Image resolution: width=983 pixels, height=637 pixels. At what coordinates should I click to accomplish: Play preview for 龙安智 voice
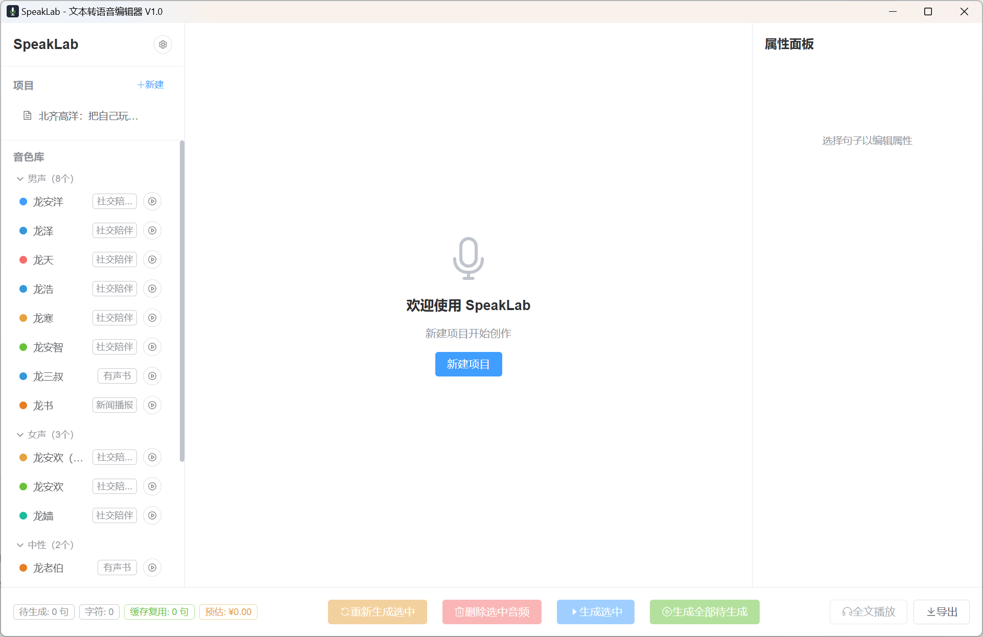152,347
